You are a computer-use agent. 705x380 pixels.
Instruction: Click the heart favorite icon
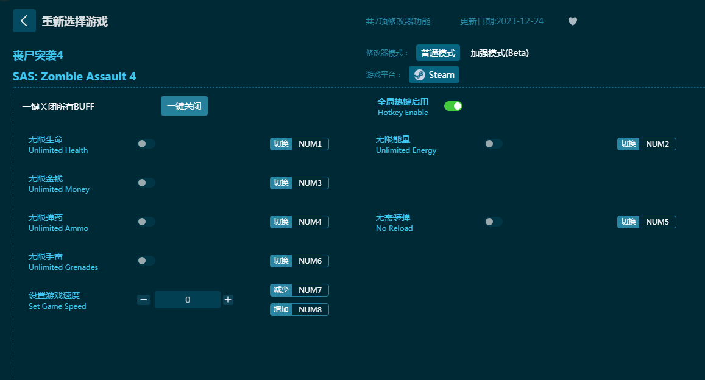[572, 21]
